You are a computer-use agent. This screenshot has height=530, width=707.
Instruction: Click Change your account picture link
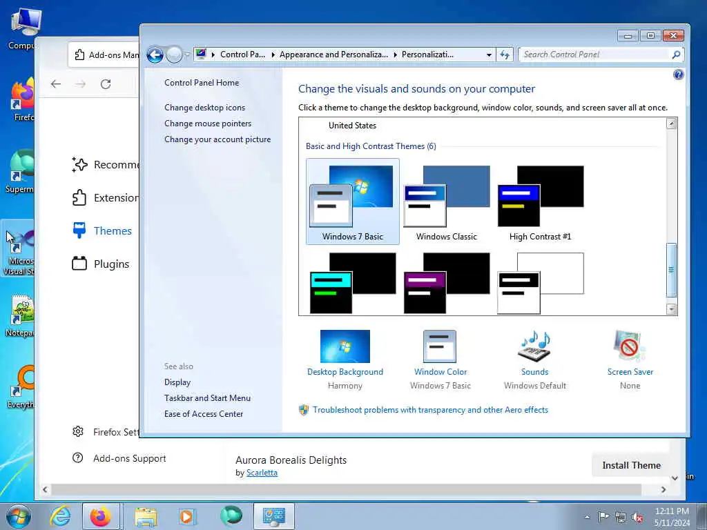pos(217,139)
